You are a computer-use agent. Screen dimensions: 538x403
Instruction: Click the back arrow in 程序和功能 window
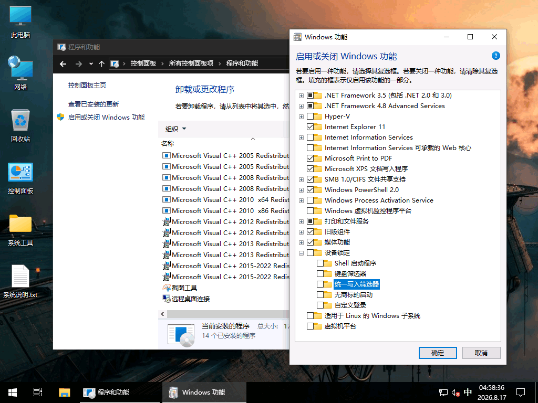point(63,63)
